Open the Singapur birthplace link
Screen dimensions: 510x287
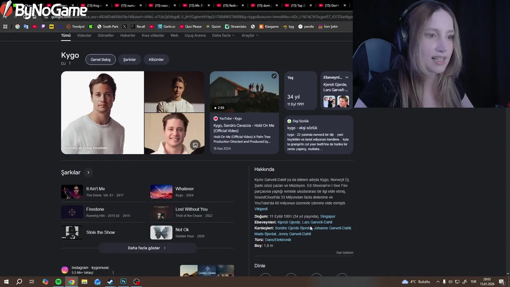[x=328, y=216]
